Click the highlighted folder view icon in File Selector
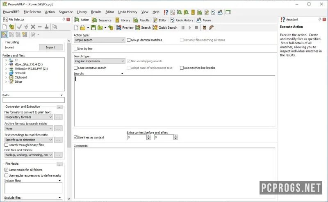The image size is (328, 202). click(5, 34)
